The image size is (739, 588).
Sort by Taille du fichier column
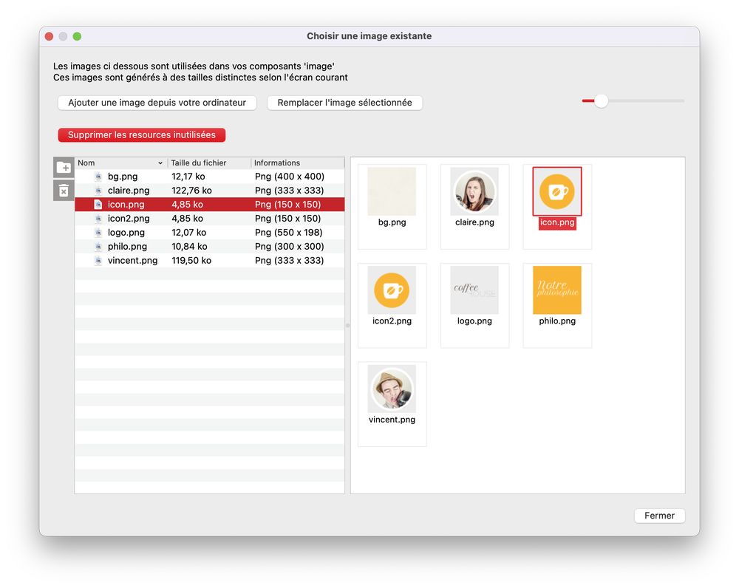click(208, 163)
